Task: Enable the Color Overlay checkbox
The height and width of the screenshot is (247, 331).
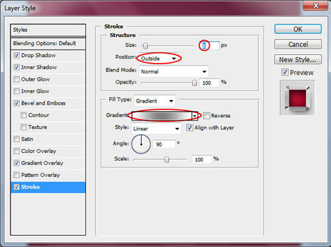Action: point(17,151)
